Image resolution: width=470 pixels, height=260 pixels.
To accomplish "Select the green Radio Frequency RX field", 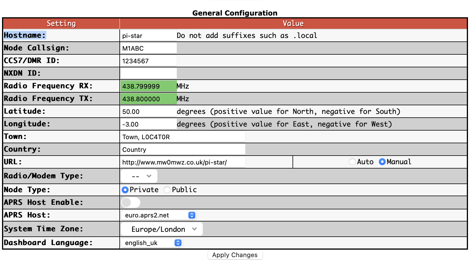I will (148, 86).
